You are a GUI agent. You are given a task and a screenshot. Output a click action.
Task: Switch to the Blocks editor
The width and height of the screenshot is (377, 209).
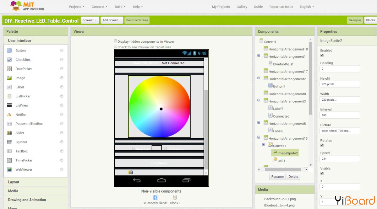coord(370,20)
